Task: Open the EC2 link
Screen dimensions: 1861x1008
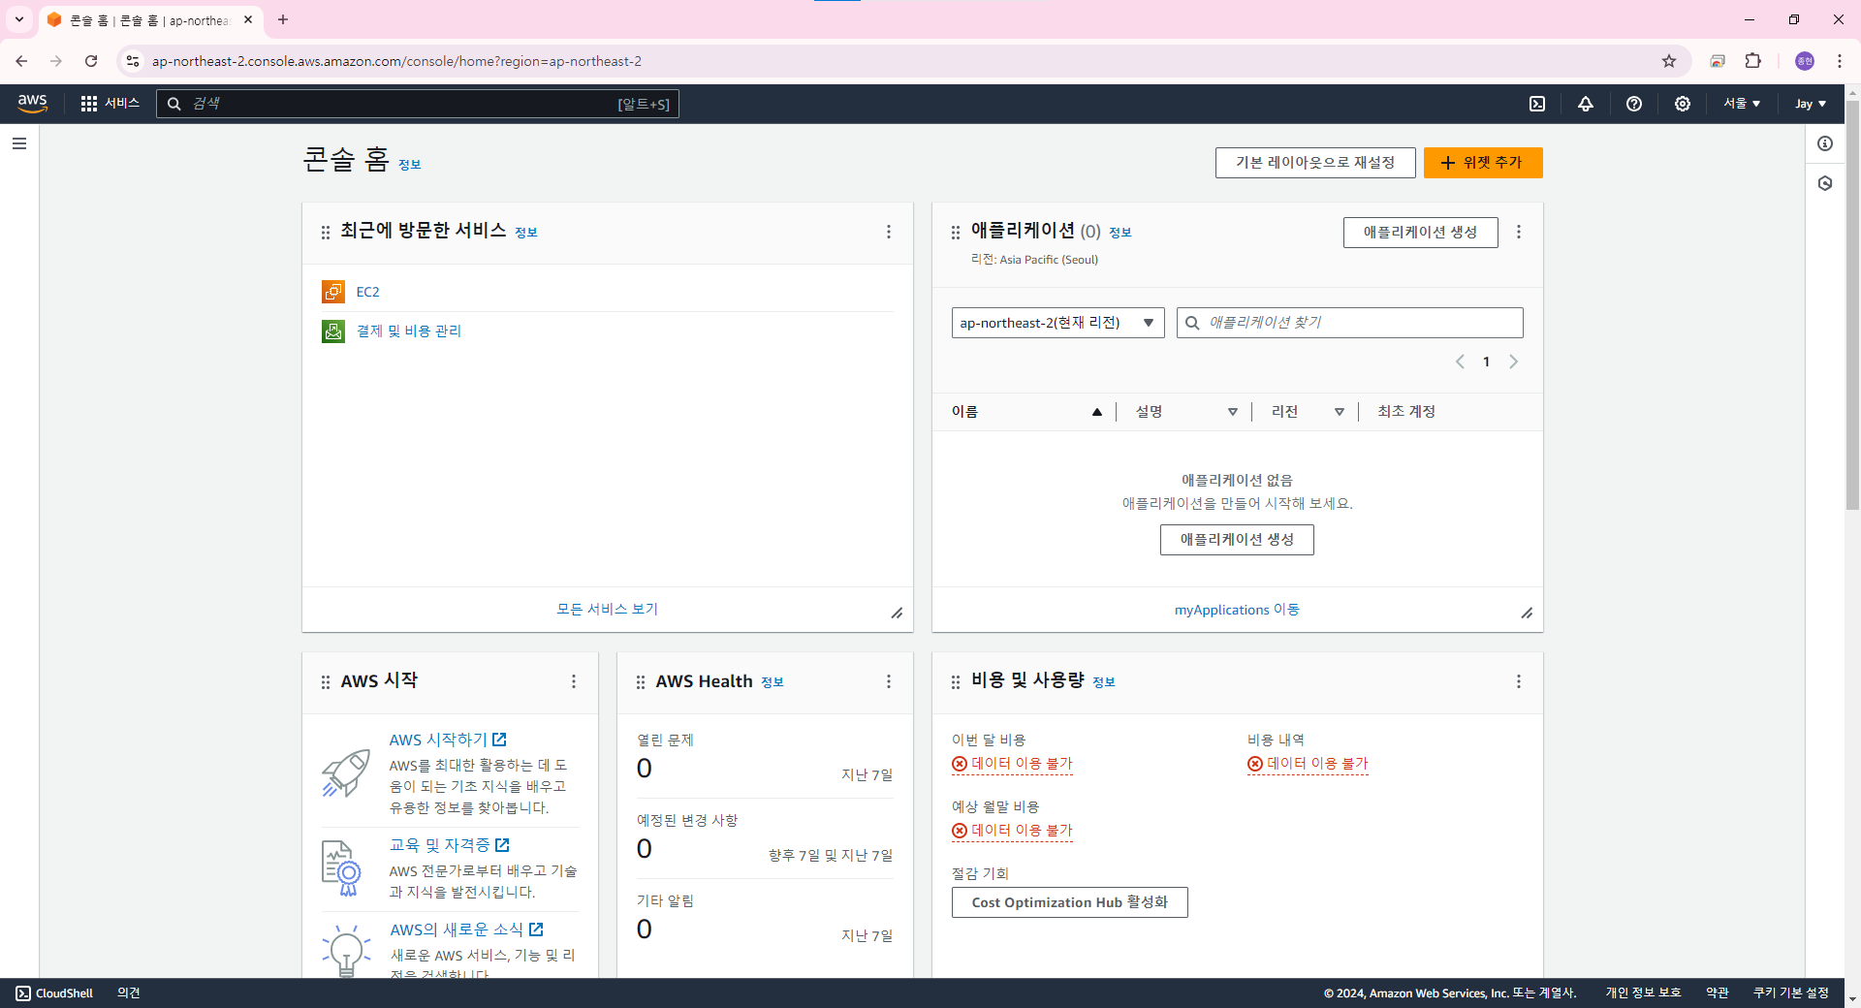Action: point(367,292)
